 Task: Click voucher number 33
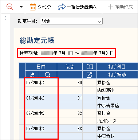pyautogui.click(x=80, y=129)
